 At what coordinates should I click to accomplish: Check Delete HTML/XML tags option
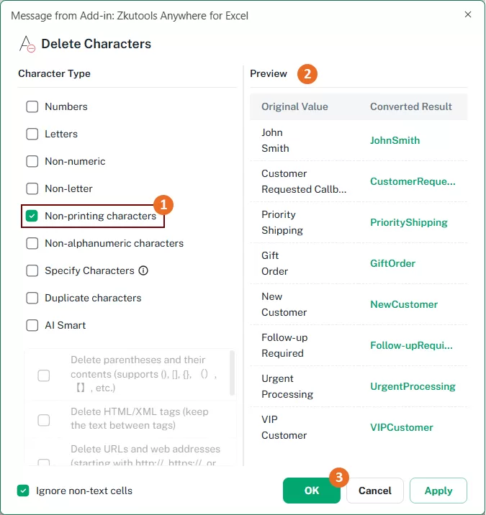[x=44, y=420]
